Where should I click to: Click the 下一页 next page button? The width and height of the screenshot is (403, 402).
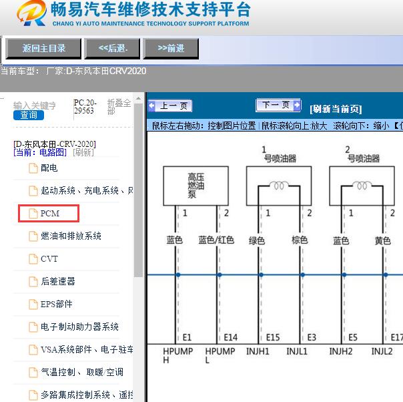[278, 105]
